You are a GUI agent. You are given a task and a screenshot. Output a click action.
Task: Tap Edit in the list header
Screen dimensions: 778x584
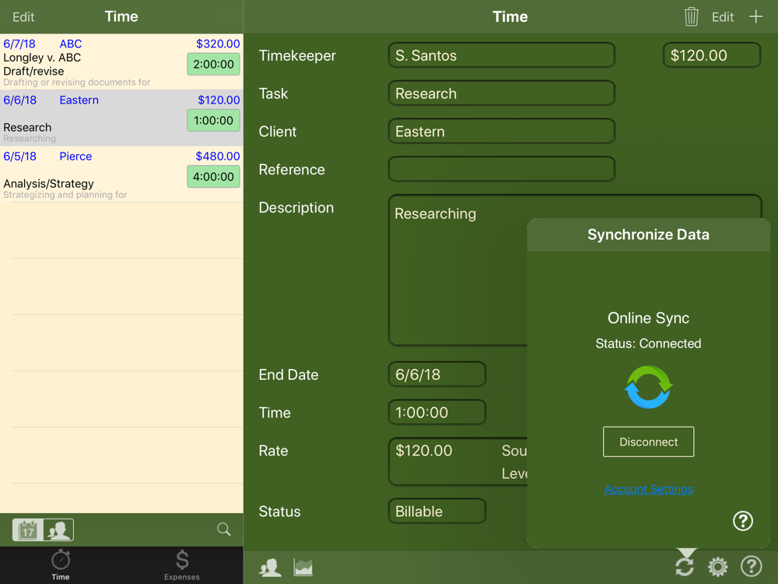click(23, 17)
